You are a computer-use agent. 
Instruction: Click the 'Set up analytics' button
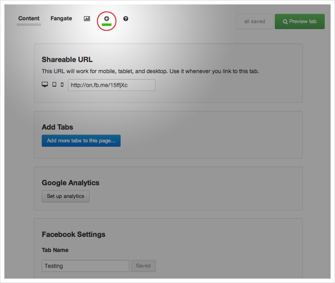tap(66, 196)
